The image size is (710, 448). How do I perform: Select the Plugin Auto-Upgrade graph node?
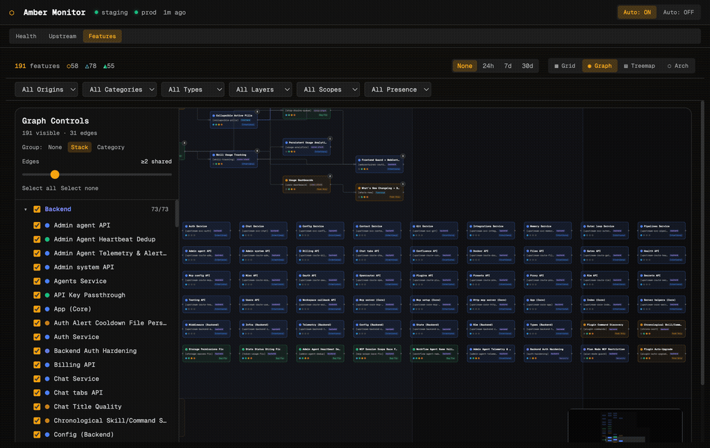pyautogui.click(x=661, y=353)
